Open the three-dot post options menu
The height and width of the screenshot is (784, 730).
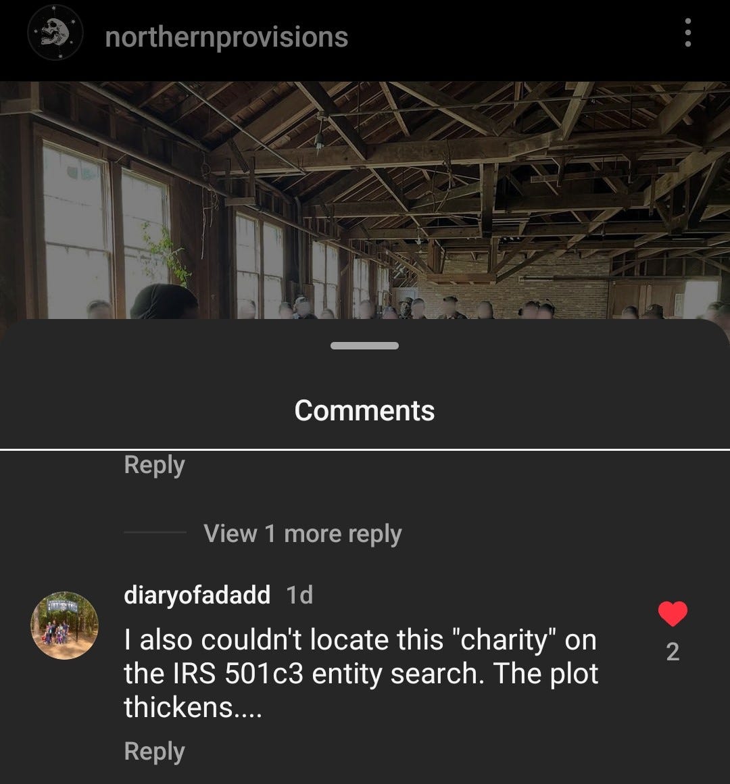tap(688, 32)
